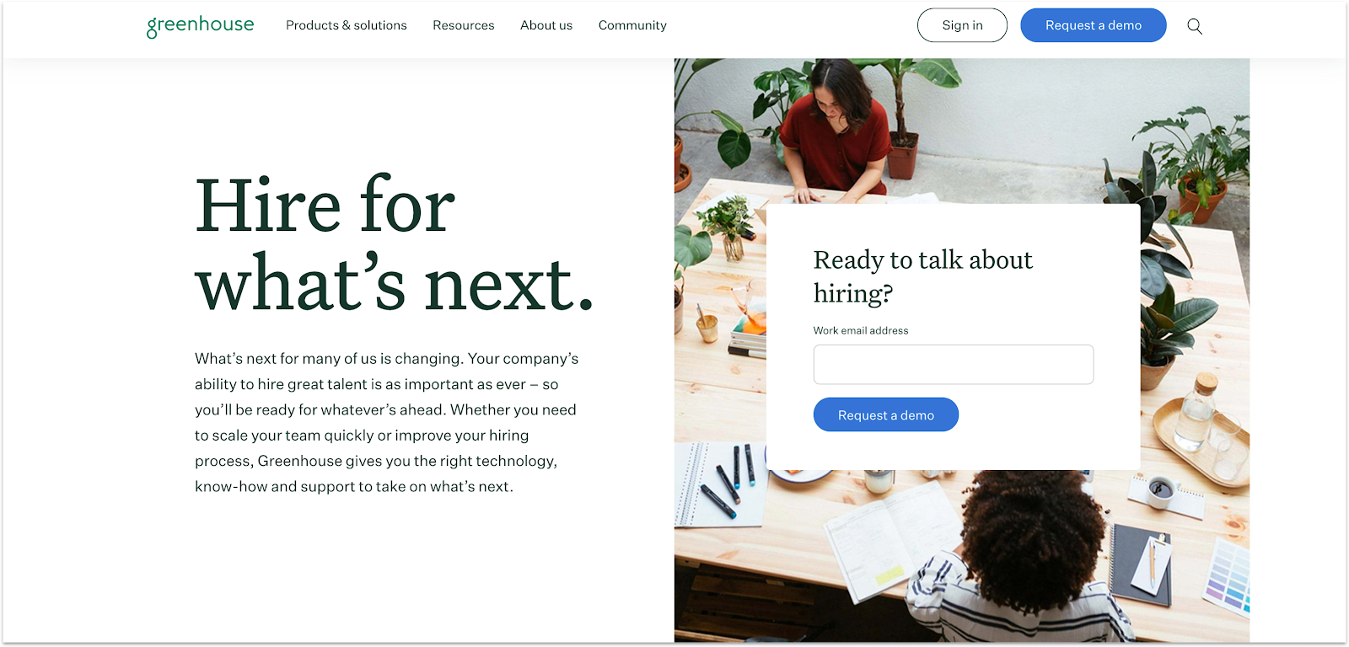Image resolution: width=1349 pixels, height=647 pixels.
Task: Click the magnifying glass search icon
Action: [x=1195, y=26]
